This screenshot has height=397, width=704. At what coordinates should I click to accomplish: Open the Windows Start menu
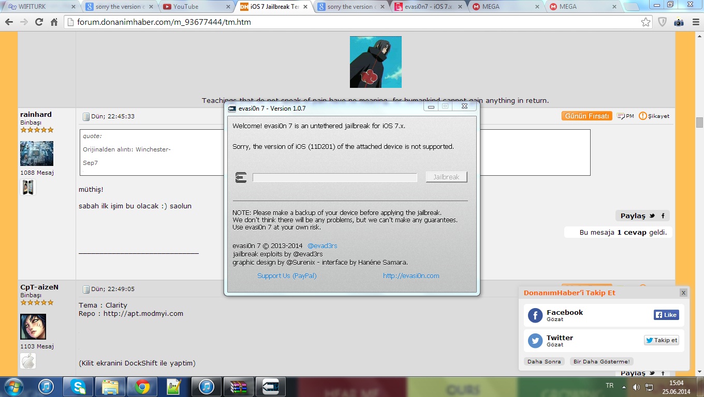click(x=13, y=387)
